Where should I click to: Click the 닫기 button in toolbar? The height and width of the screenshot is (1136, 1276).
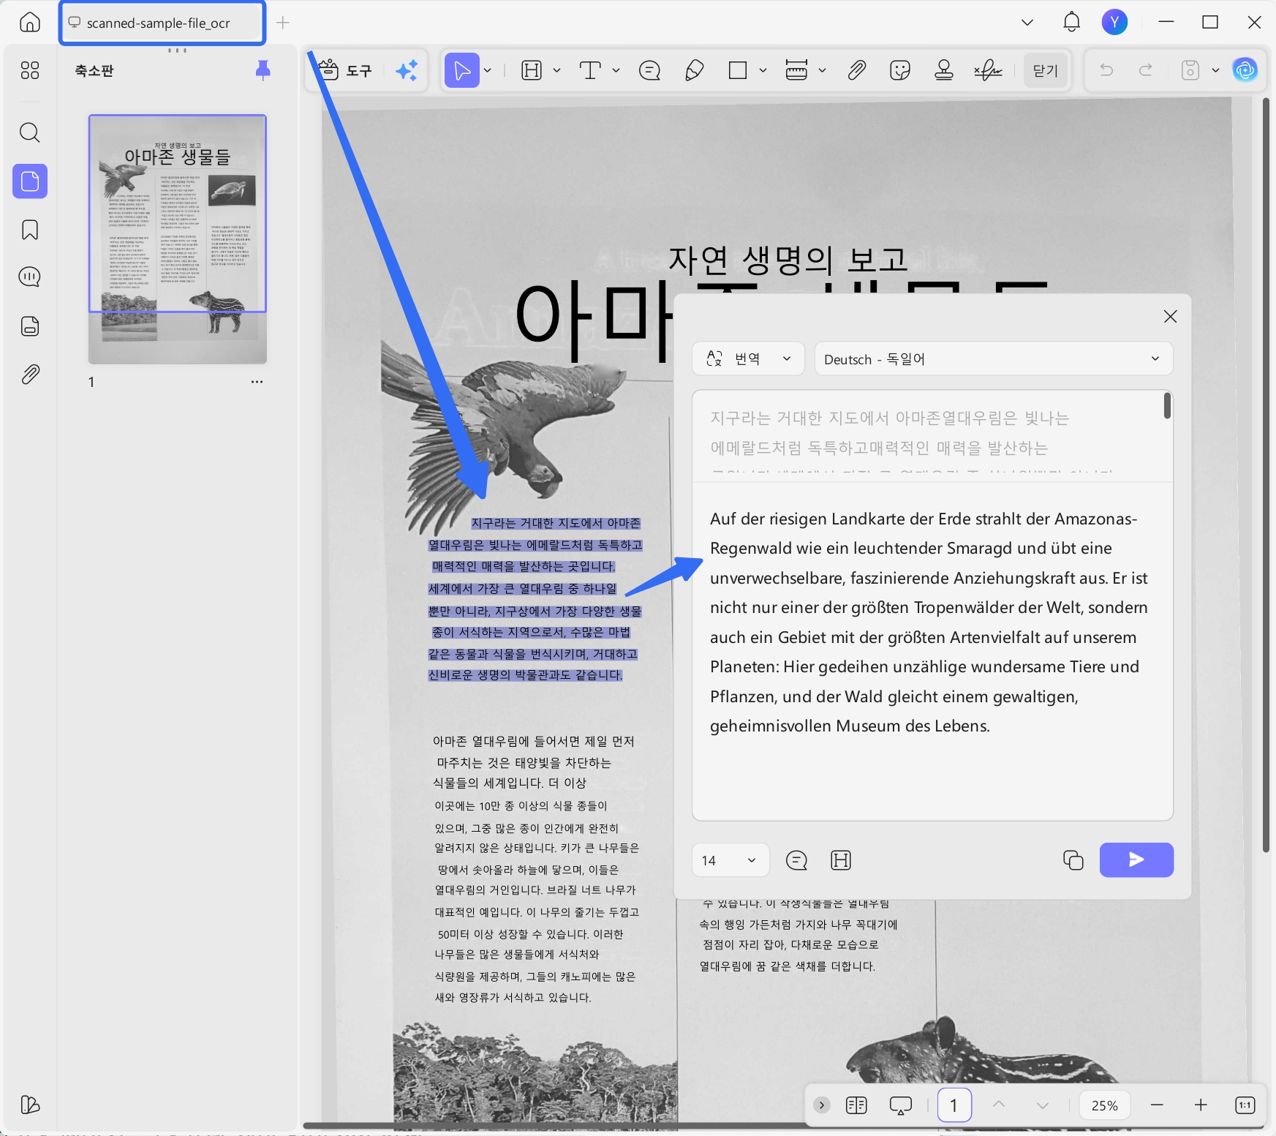[1046, 70]
